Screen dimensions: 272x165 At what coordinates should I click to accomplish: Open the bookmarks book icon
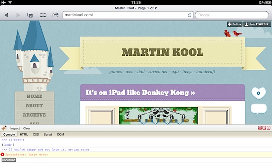[x=43, y=15]
